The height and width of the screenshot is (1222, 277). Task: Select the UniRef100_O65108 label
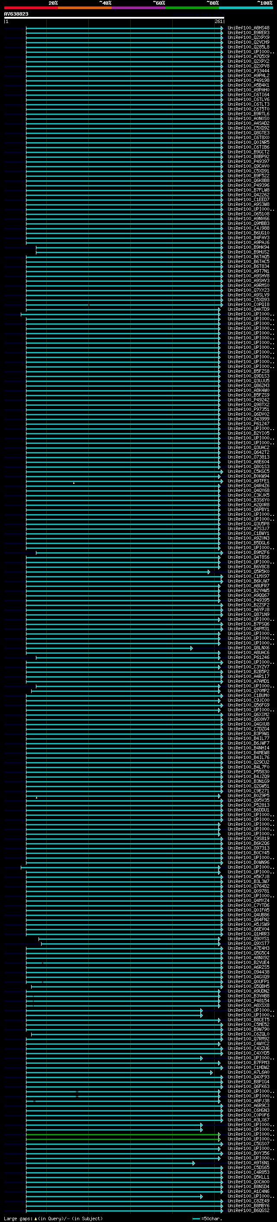point(248,214)
